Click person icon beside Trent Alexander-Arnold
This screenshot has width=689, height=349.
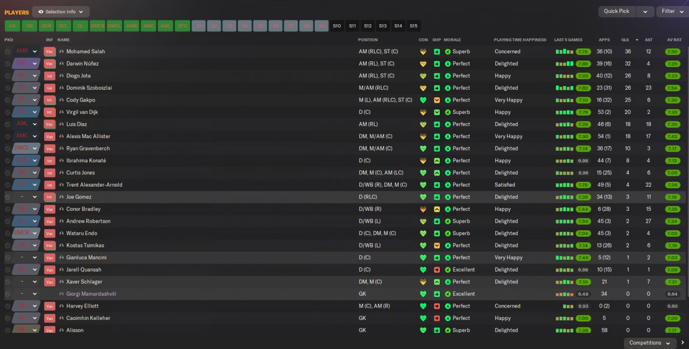pyautogui.click(x=61, y=185)
